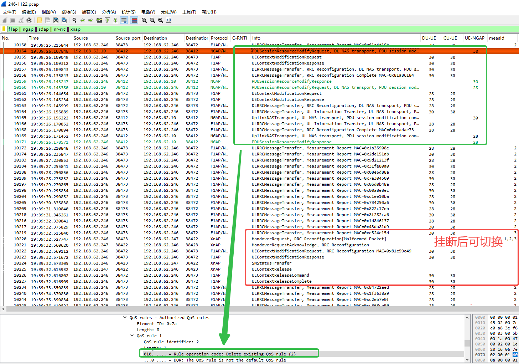519x364 pixels.
Task: Select packet 10224 SNStatusTransfer row
Action: tap(259, 263)
